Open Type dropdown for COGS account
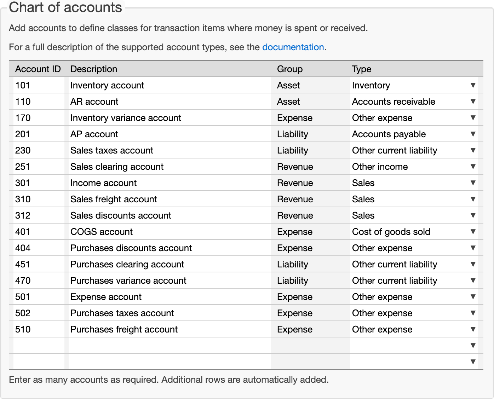 click(x=413, y=232)
